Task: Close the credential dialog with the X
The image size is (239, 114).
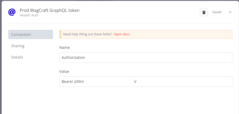Action: pyautogui.click(x=230, y=12)
